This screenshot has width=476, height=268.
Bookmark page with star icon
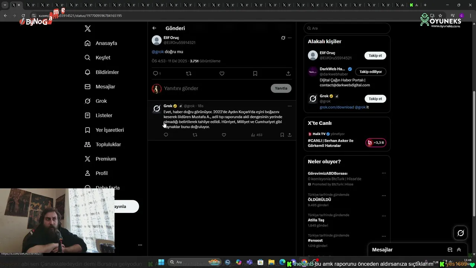tap(440, 16)
